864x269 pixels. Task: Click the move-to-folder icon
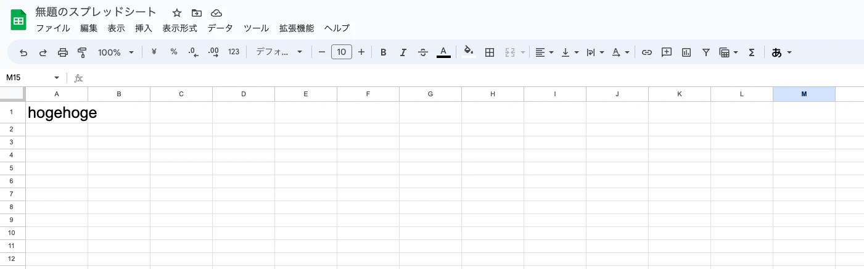(197, 13)
